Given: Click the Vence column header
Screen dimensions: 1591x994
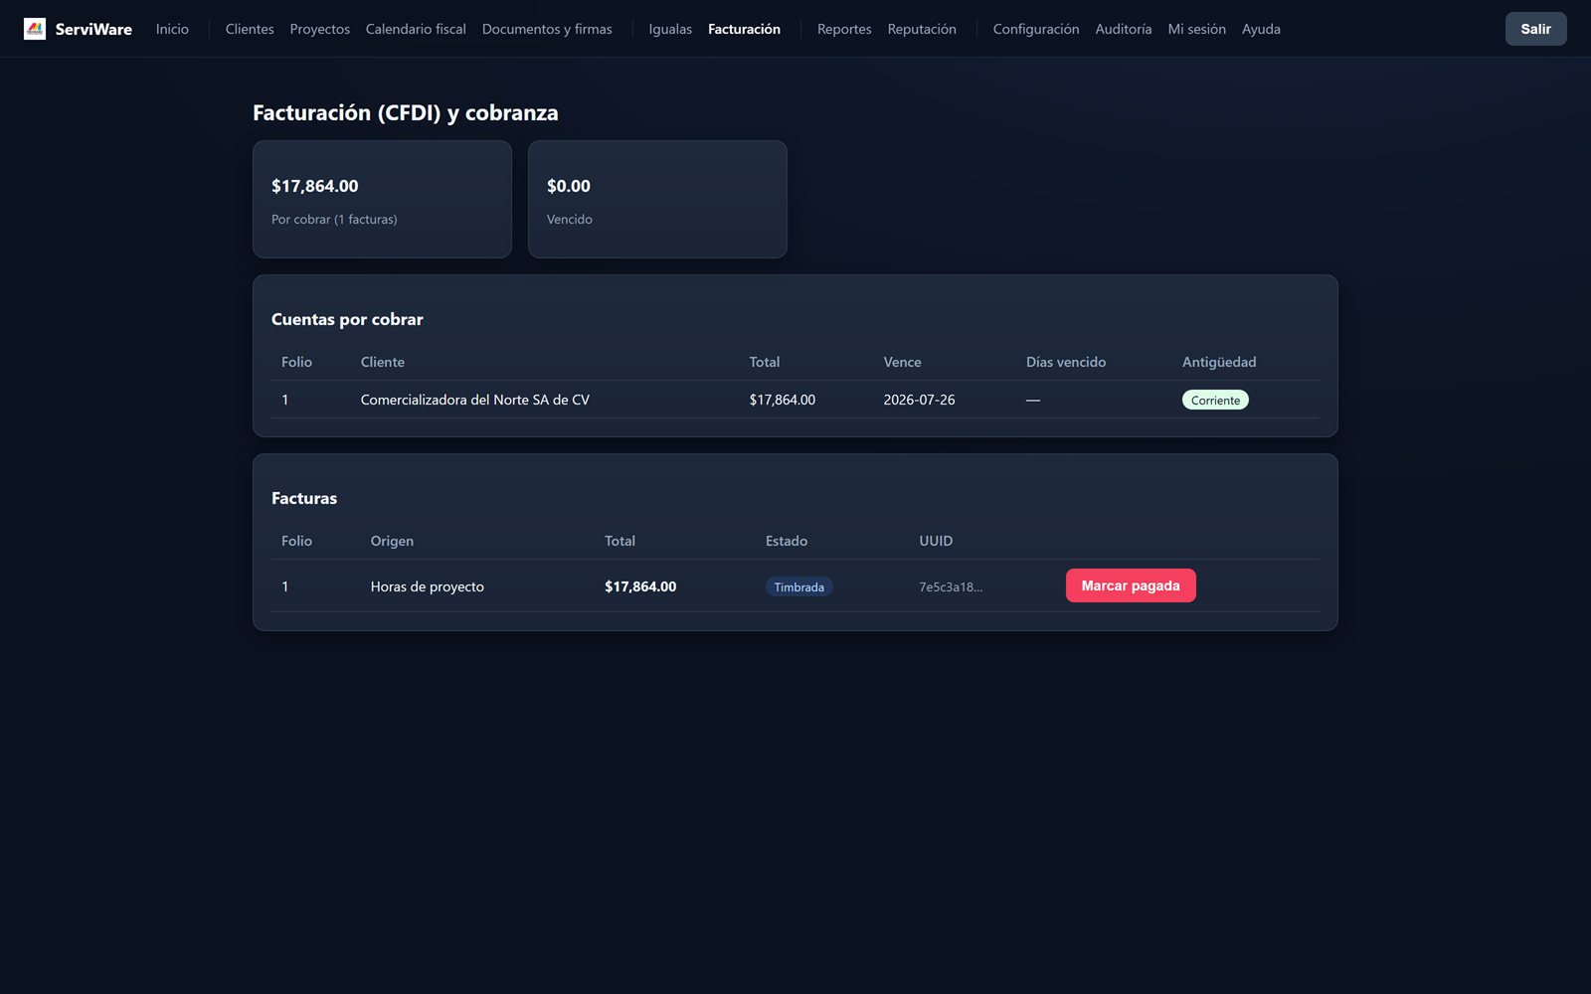Looking at the screenshot, I should tap(902, 362).
